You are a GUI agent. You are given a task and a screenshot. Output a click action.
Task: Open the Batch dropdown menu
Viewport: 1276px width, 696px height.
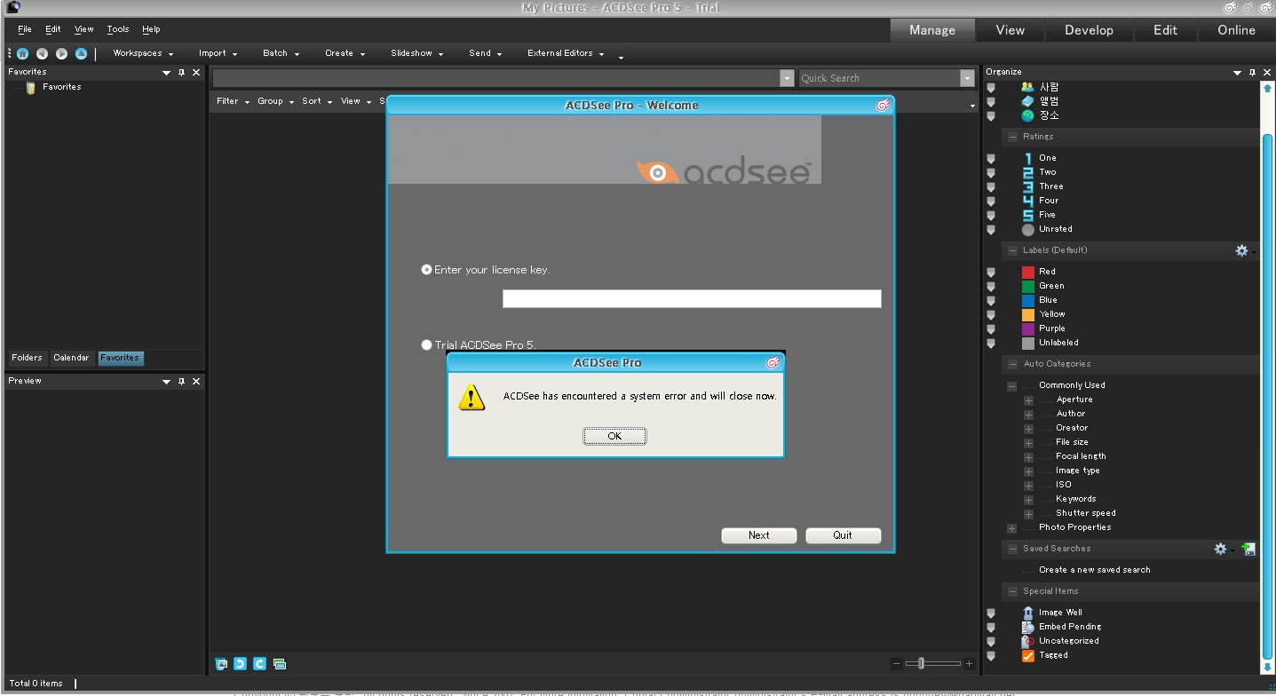[x=281, y=53]
